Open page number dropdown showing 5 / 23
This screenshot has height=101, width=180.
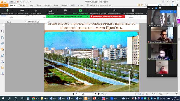click(86, 94)
